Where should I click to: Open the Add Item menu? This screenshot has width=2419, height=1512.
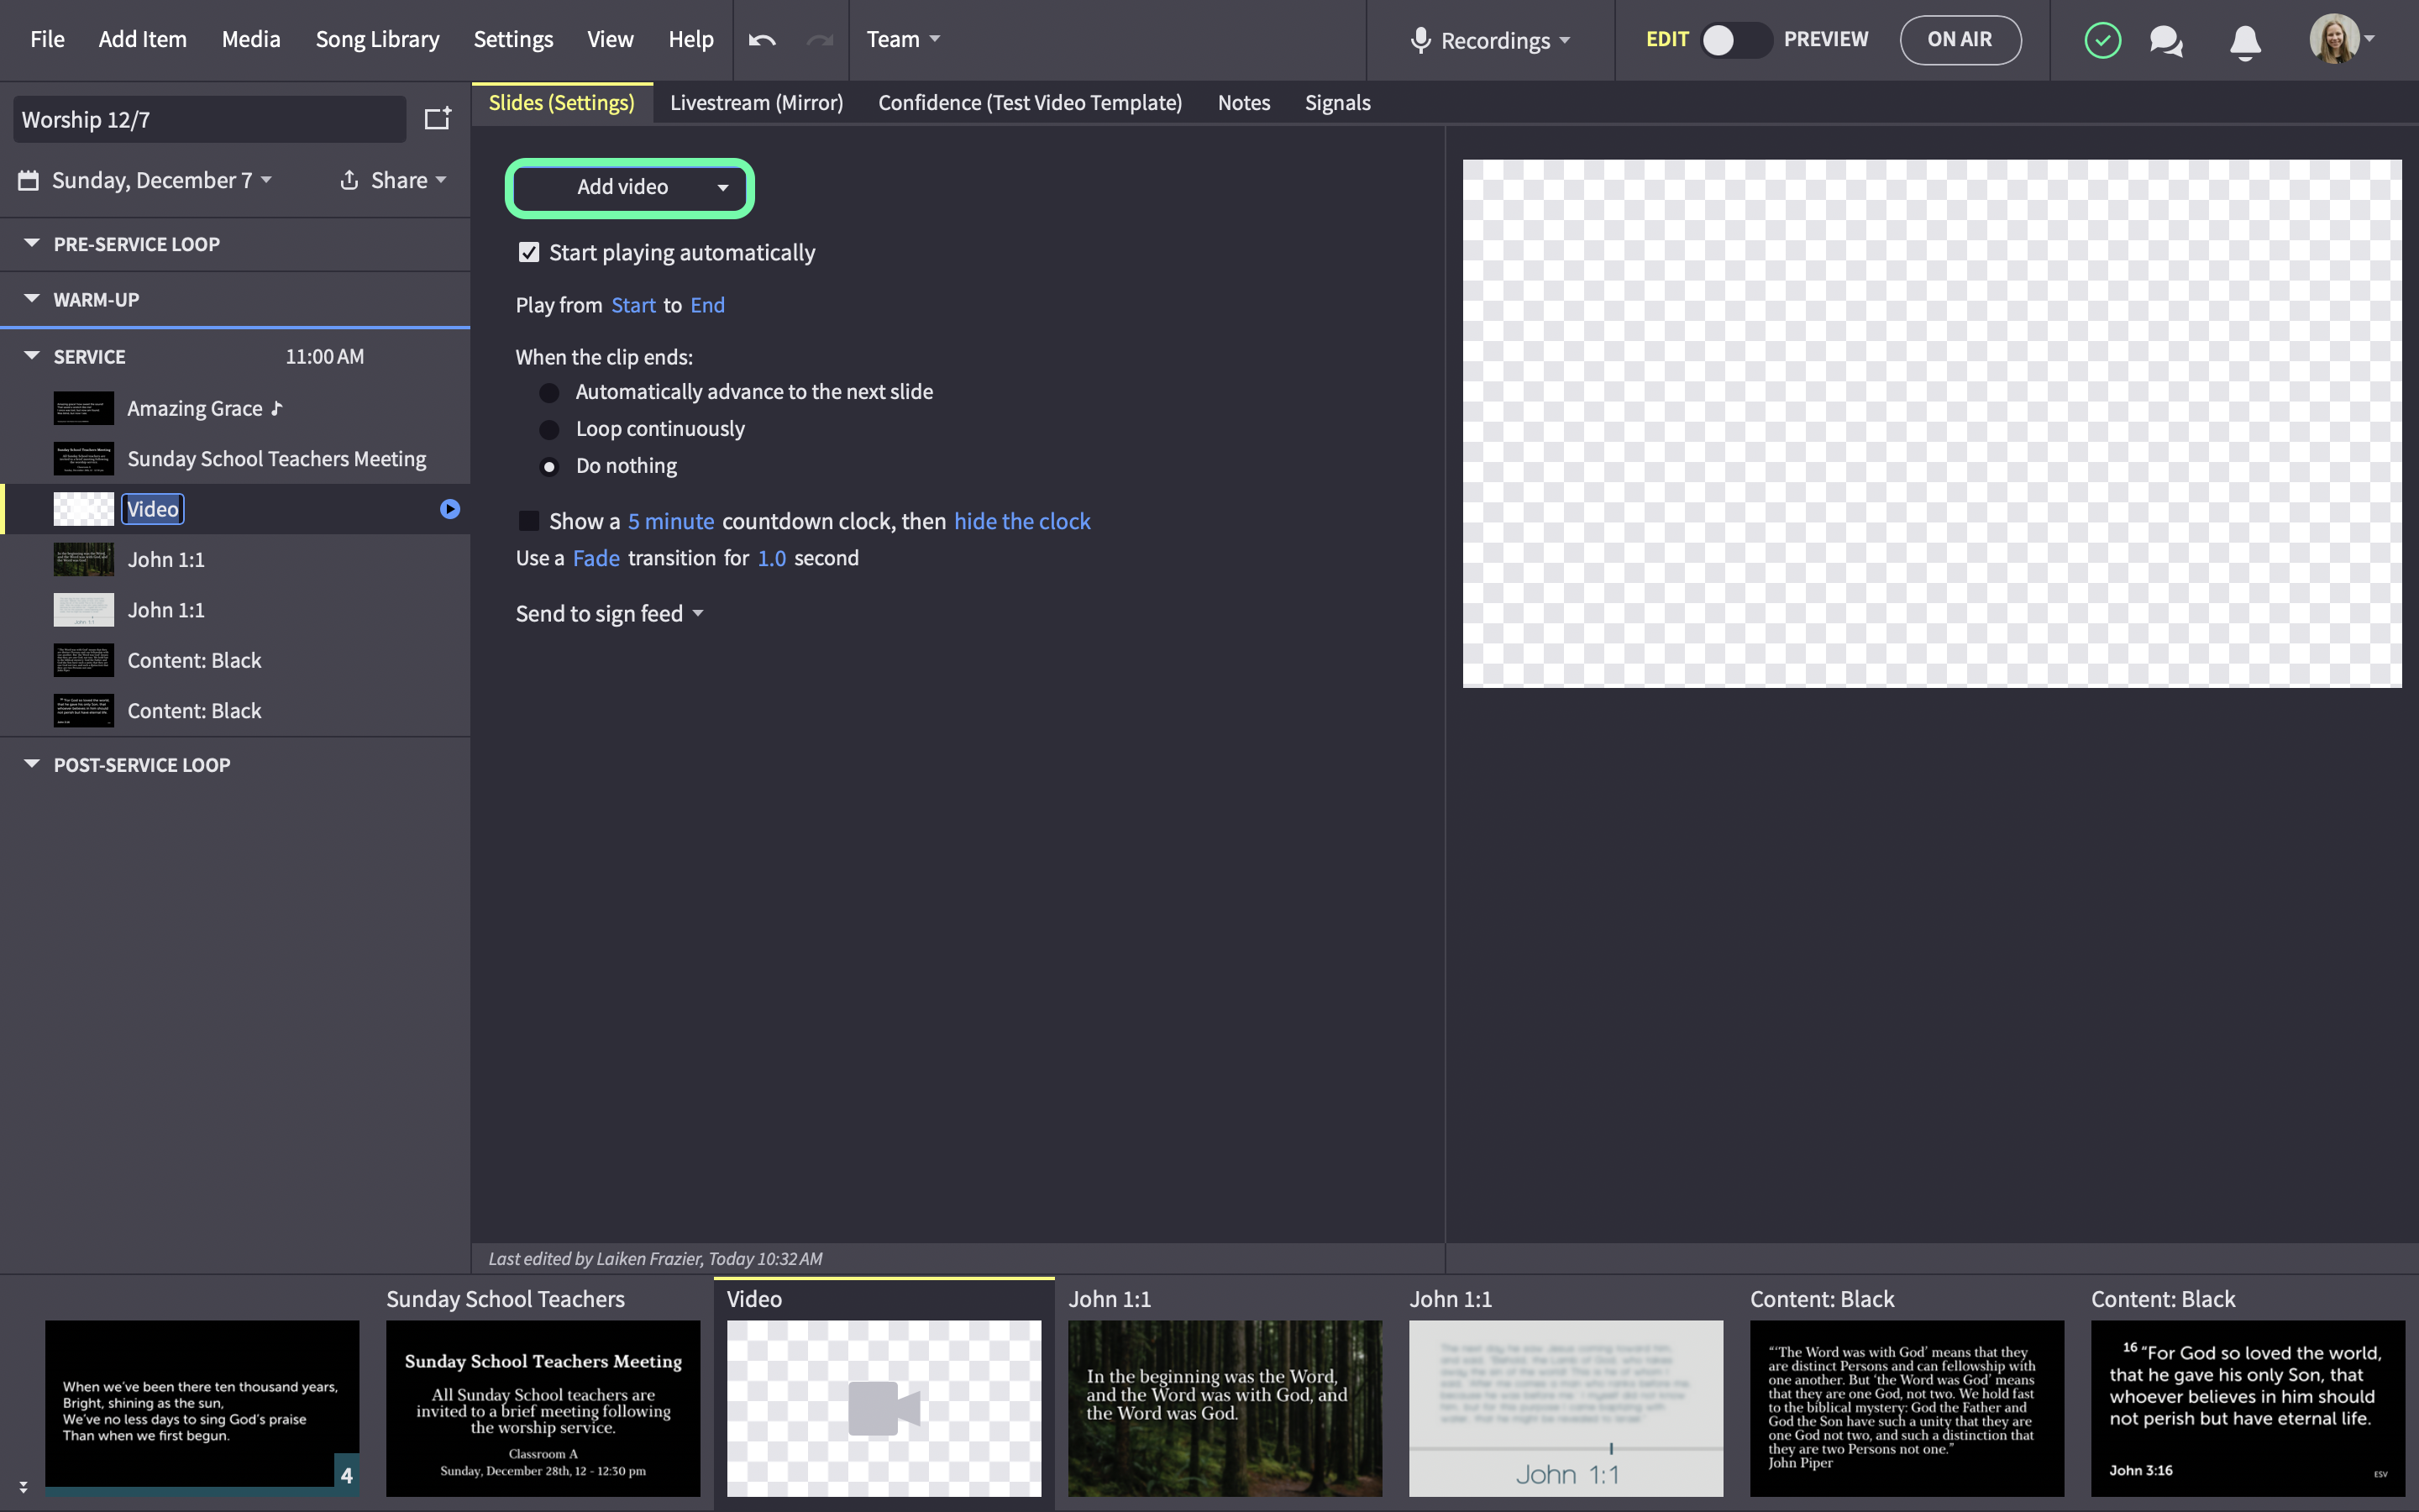pyautogui.click(x=142, y=39)
